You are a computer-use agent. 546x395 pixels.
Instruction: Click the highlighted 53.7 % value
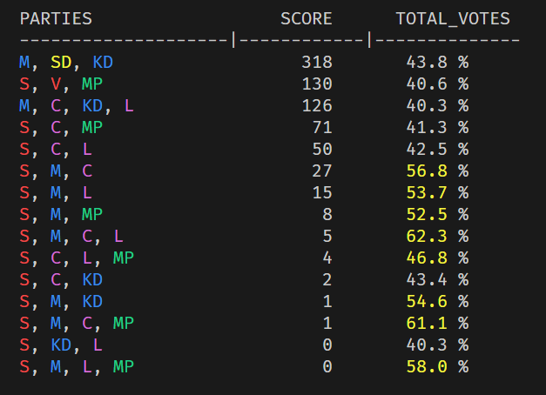coord(437,193)
